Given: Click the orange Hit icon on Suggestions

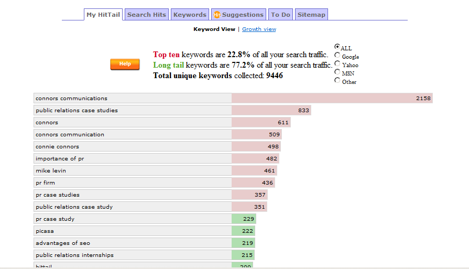Looking at the screenshot, I should pos(217,15).
